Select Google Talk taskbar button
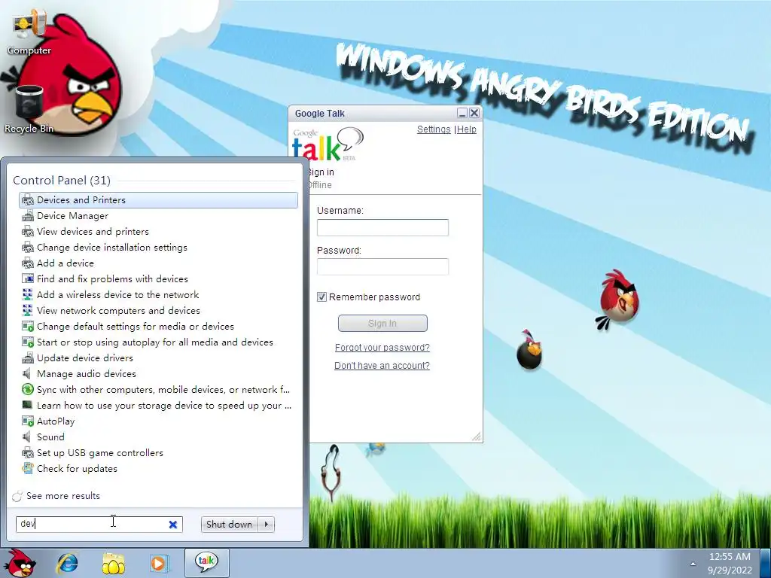 coord(206,563)
